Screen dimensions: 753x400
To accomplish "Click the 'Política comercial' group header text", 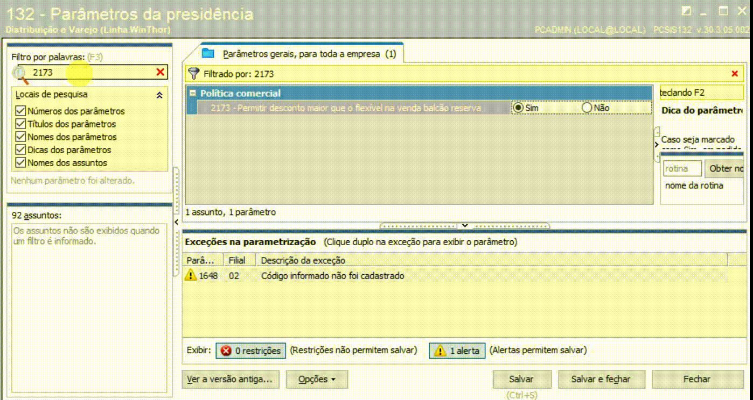I will point(240,93).
